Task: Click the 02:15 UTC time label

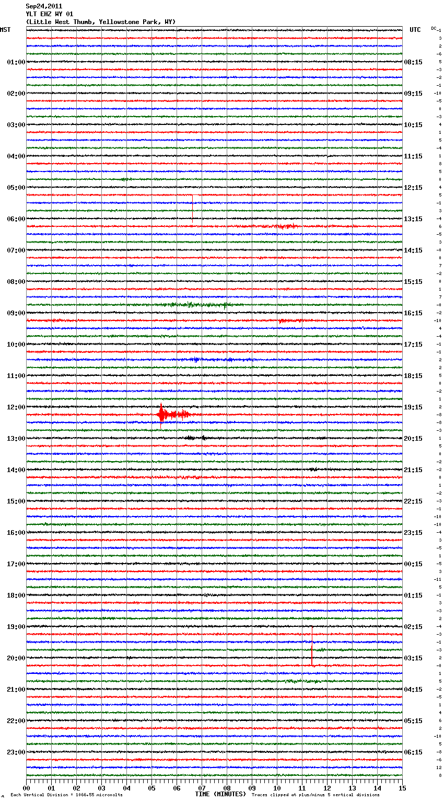Action: pos(413,627)
